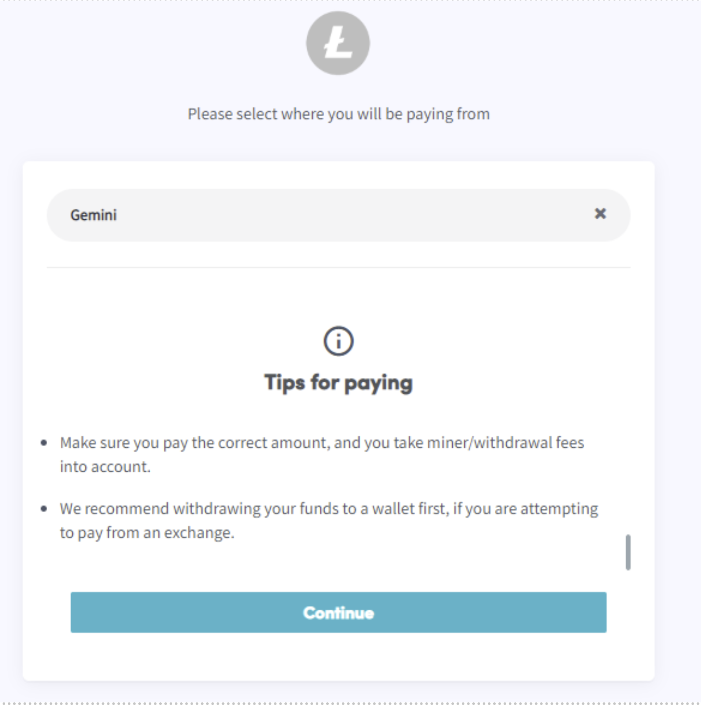Click the bullet marker of the second tip
701x705 pixels.
(44, 509)
